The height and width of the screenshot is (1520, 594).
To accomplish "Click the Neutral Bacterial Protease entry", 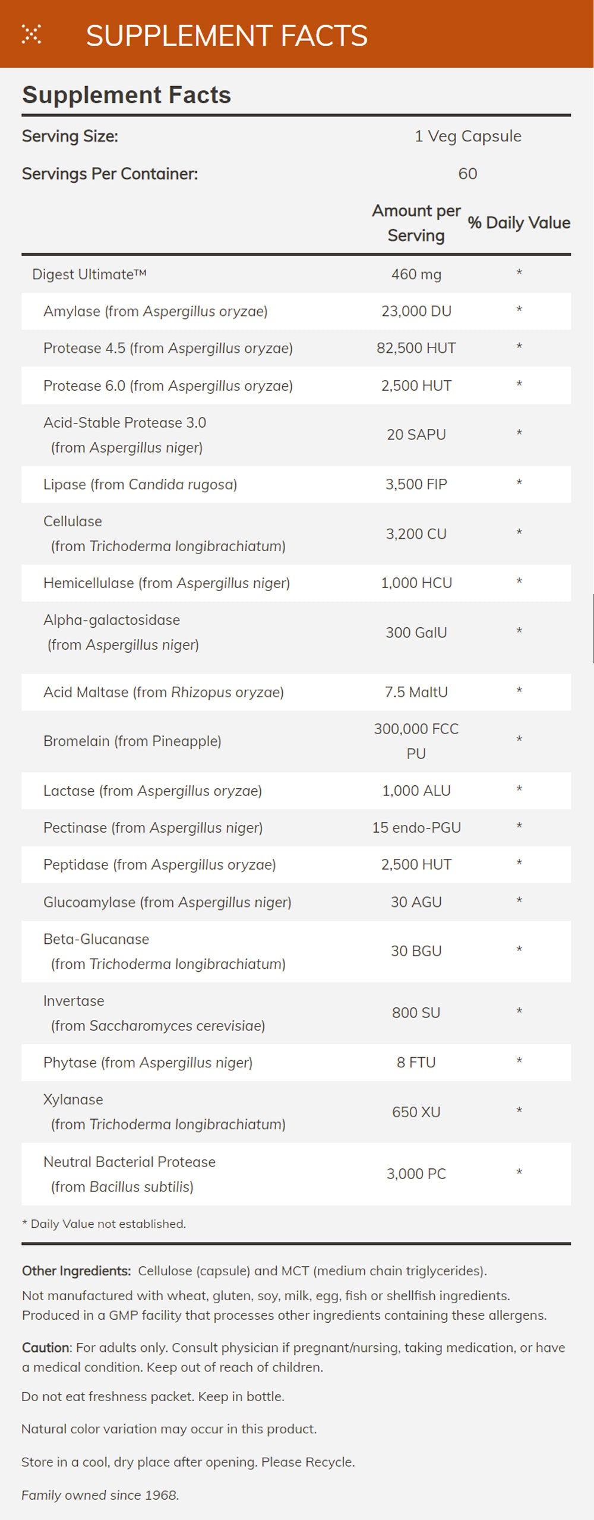I will click(x=129, y=1162).
